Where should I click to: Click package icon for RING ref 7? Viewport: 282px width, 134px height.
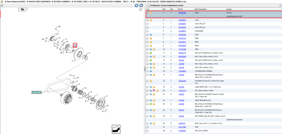151,38
